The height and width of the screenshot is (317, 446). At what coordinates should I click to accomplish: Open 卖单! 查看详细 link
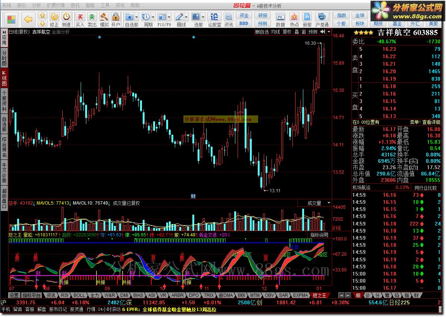[425, 122]
